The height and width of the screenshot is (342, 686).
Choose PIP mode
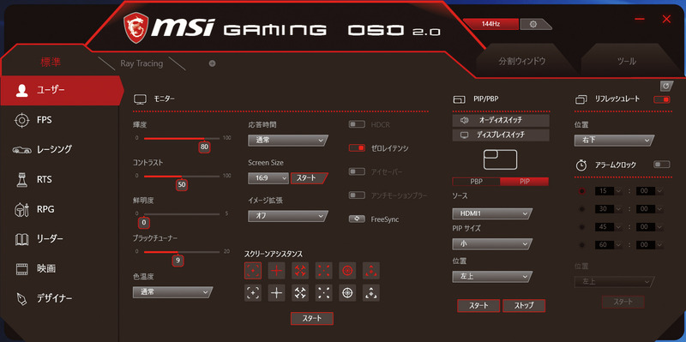pos(525,182)
